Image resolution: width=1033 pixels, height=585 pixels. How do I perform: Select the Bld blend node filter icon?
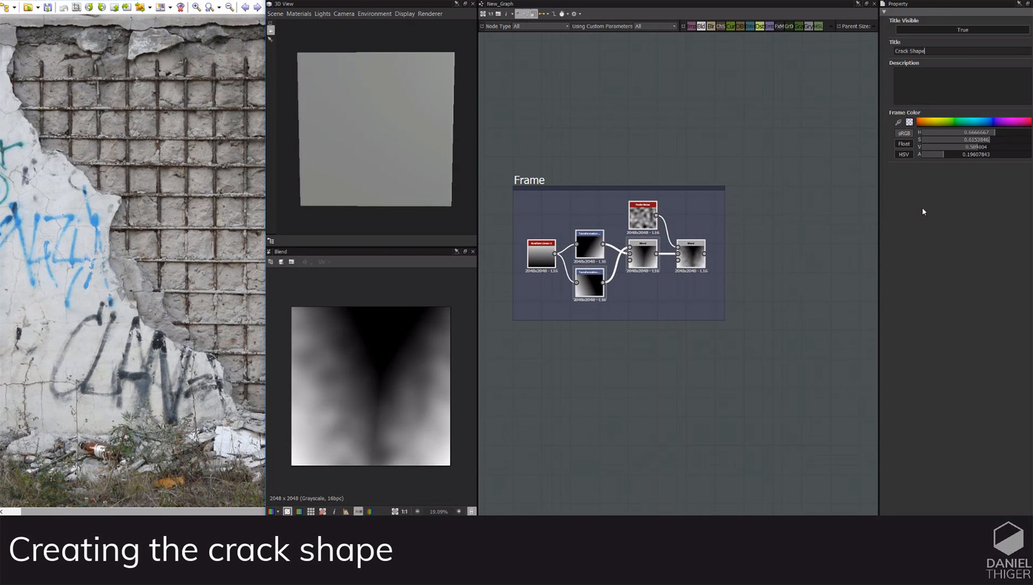[x=701, y=26]
